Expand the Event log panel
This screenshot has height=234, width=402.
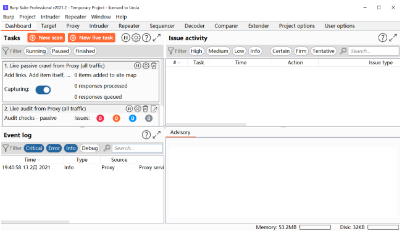point(157,135)
